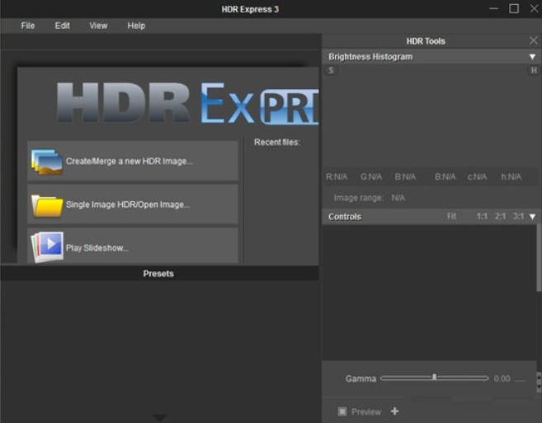Collapse the Brightness Histogram section
This screenshot has height=423, width=542.
pos(532,57)
